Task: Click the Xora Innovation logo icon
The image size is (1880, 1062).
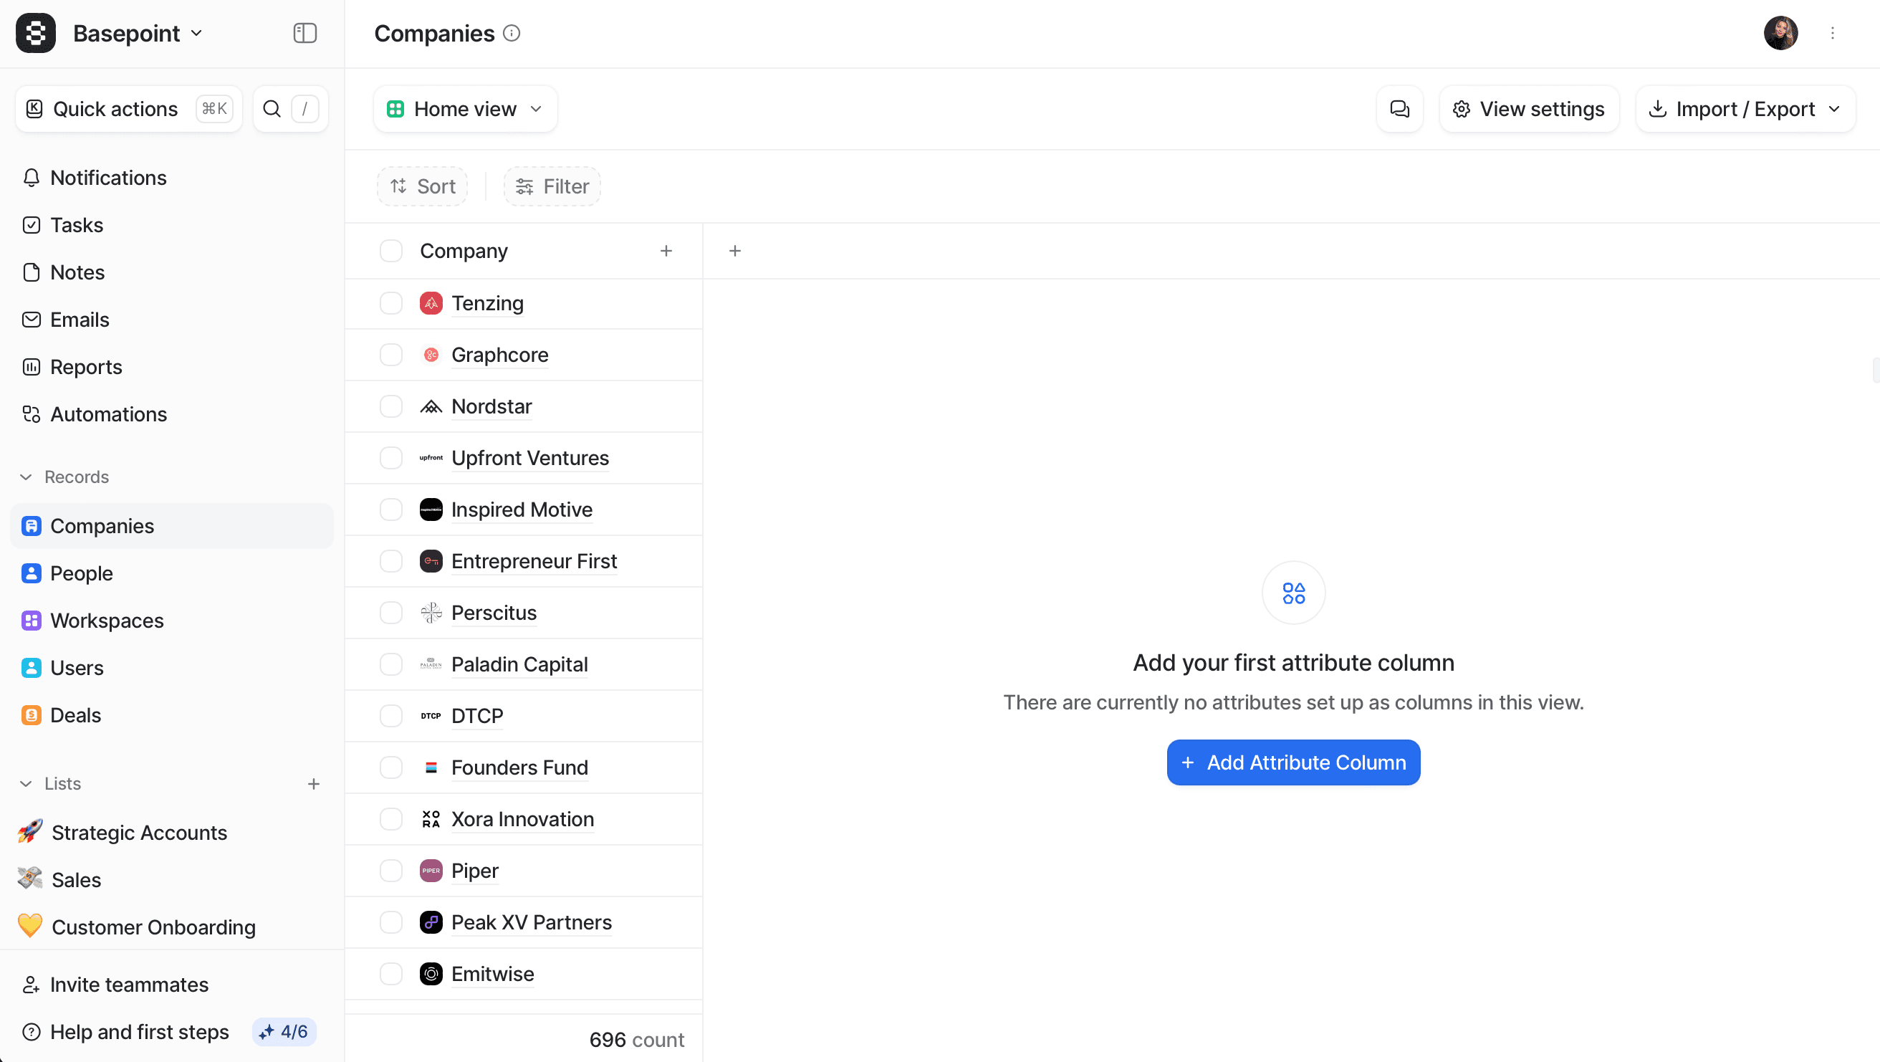Action: (431, 819)
